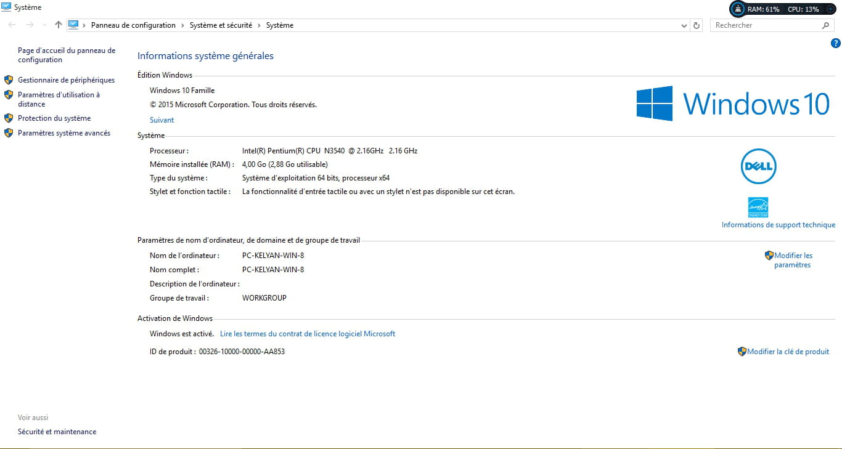
Task: Open help with blue question mark
Action: 836,43
